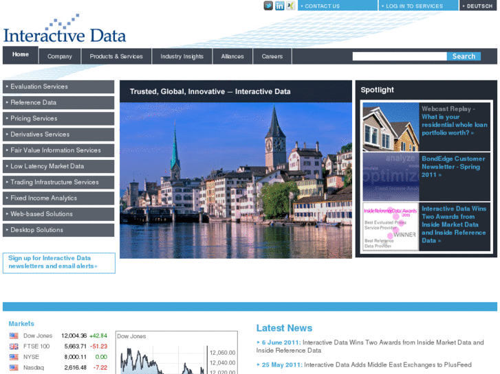500x374 pixels.
Task: Open the Alliances menu
Action: click(232, 56)
